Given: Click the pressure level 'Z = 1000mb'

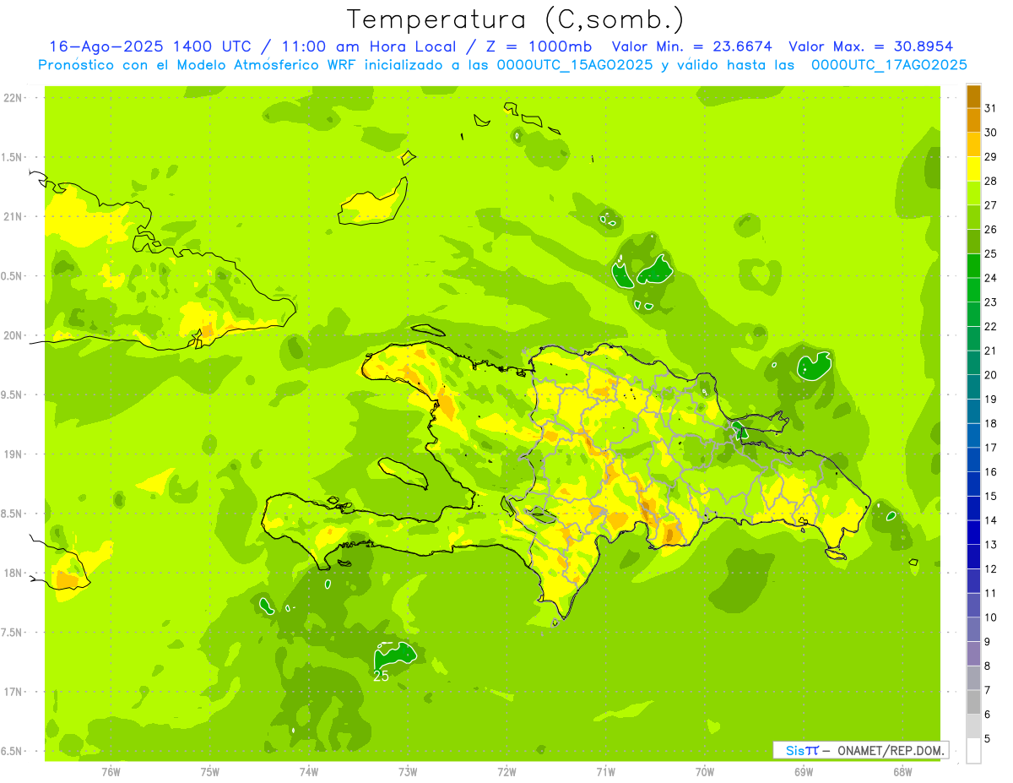Looking at the screenshot, I should [x=539, y=46].
